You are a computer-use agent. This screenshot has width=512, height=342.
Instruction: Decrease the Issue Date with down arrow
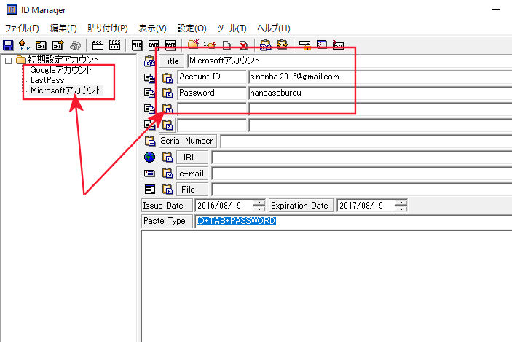point(259,209)
